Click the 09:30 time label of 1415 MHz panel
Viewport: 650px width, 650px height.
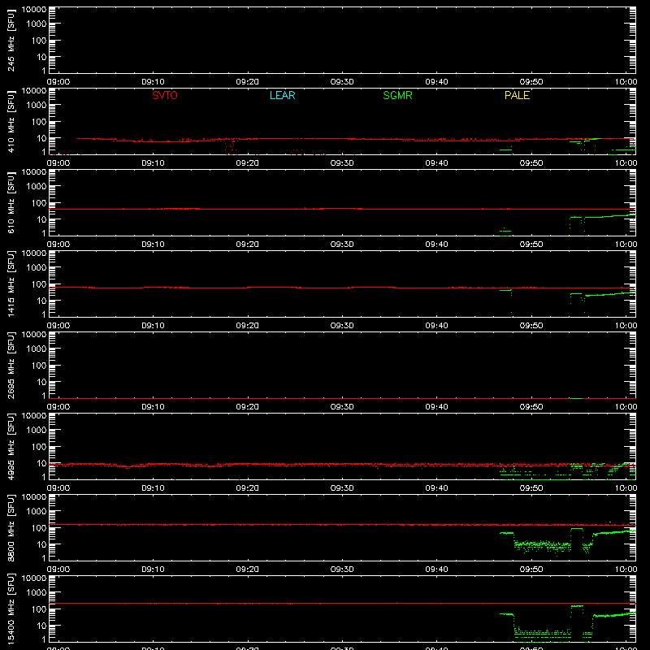(342, 326)
